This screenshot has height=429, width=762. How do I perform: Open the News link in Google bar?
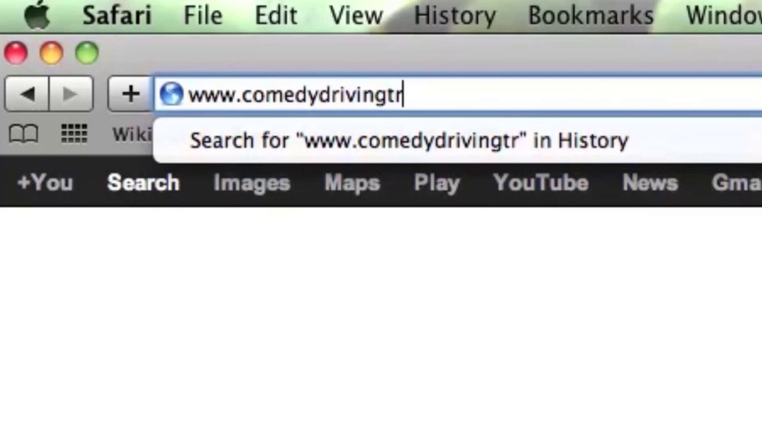point(650,182)
